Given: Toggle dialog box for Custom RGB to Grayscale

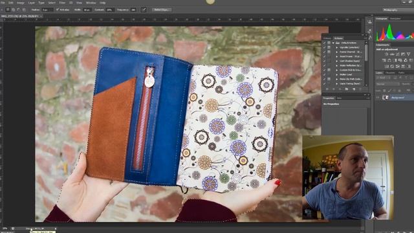Looking at the screenshot, I should (x=329, y=70).
